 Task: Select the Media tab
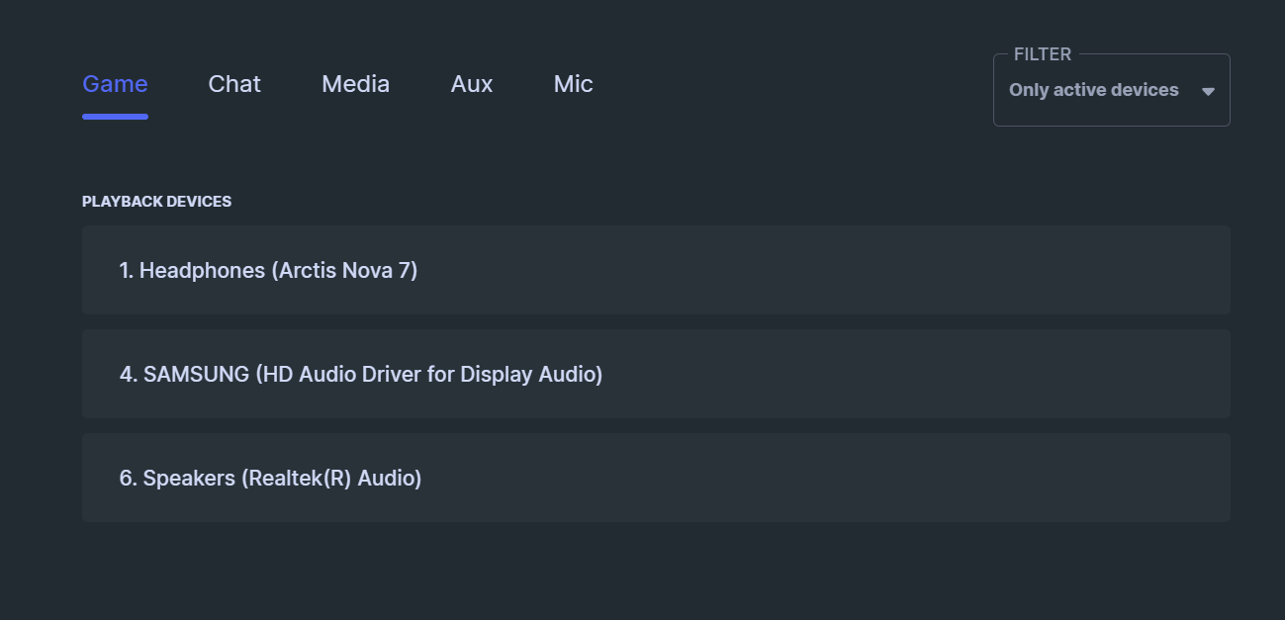[x=355, y=85]
